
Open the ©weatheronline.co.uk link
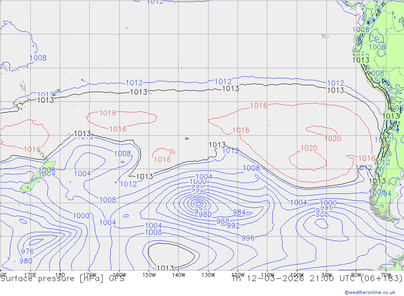370,292
